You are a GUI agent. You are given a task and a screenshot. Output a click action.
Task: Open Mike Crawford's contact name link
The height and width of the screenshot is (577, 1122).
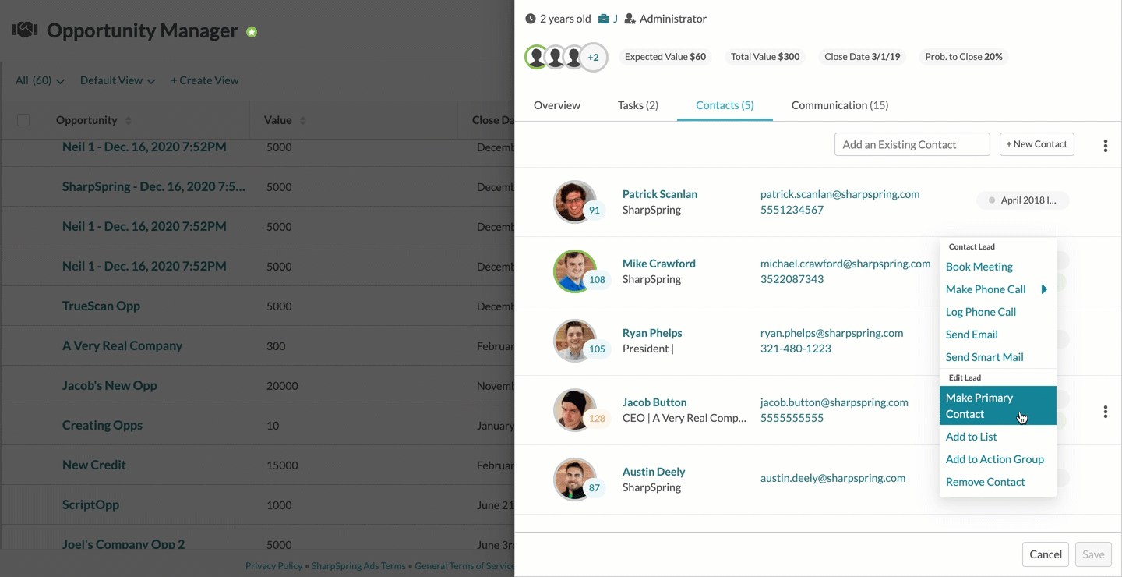pyautogui.click(x=659, y=264)
